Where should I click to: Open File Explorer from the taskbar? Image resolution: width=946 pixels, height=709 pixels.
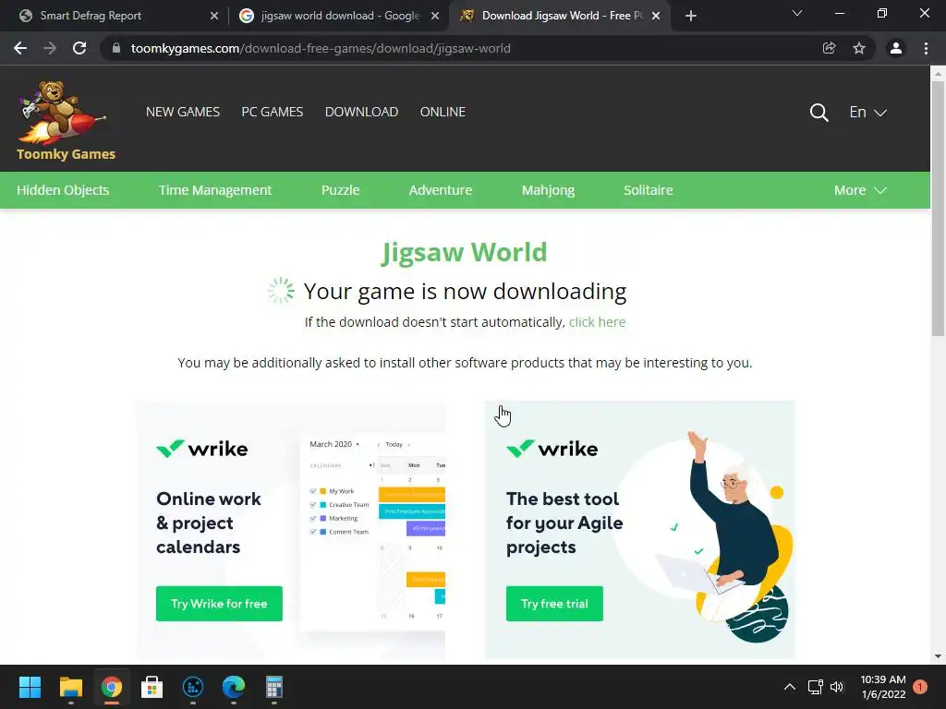[x=70, y=687]
